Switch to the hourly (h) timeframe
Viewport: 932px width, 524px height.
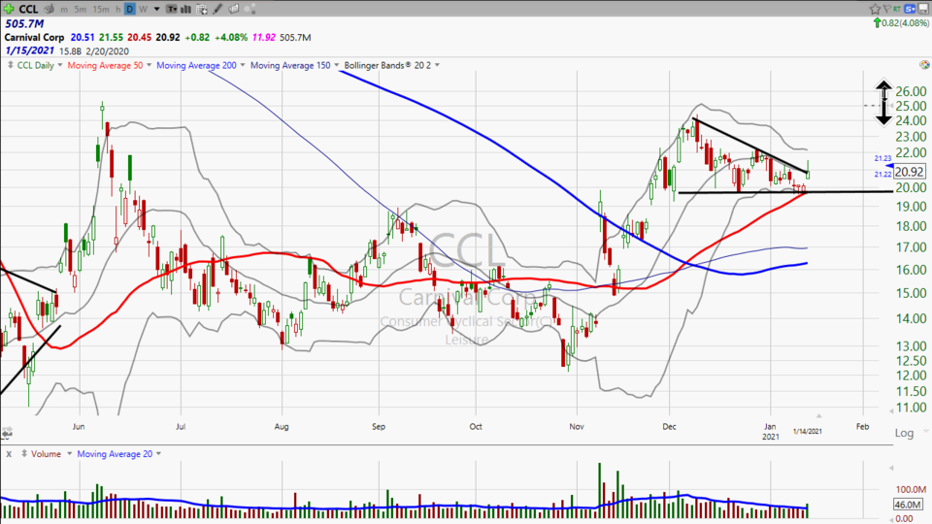click(118, 10)
